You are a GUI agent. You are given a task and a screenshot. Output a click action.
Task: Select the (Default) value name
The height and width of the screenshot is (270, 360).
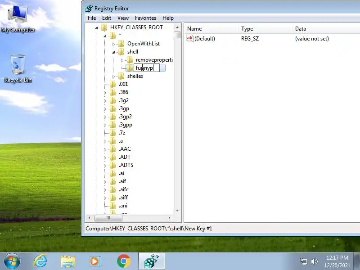(x=205, y=39)
